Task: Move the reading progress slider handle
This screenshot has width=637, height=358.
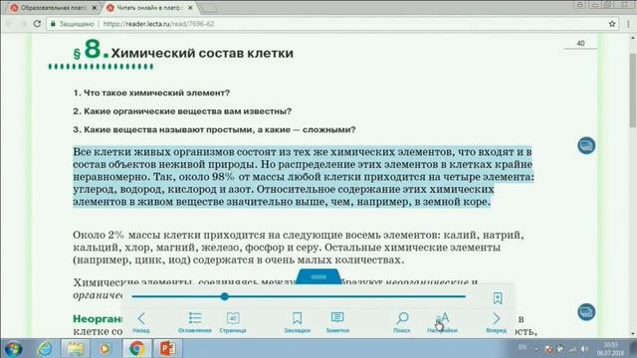Action: click(225, 296)
